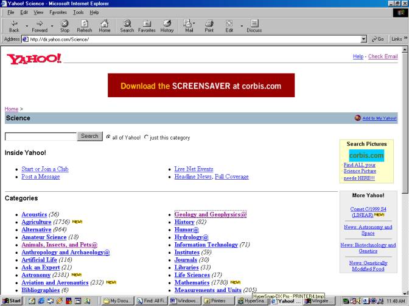Click the Back arrow toolbar icon
The width and height of the screenshot is (409, 306).
pyautogui.click(x=13, y=23)
